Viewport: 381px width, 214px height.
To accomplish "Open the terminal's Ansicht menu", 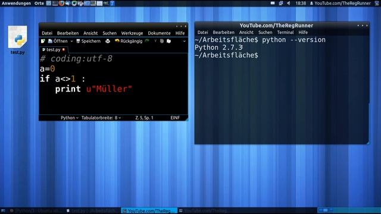I will [x=246, y=32].
